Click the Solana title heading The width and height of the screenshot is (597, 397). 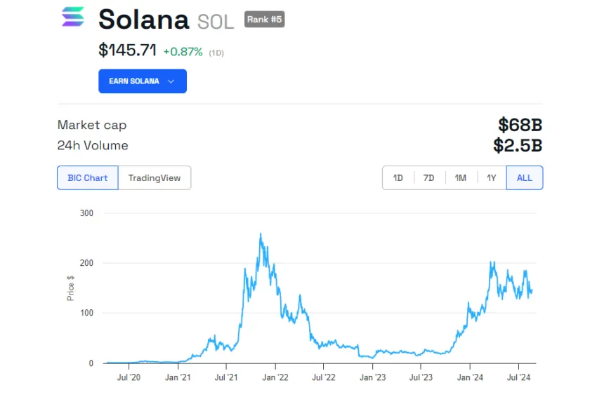click(143, 19)
